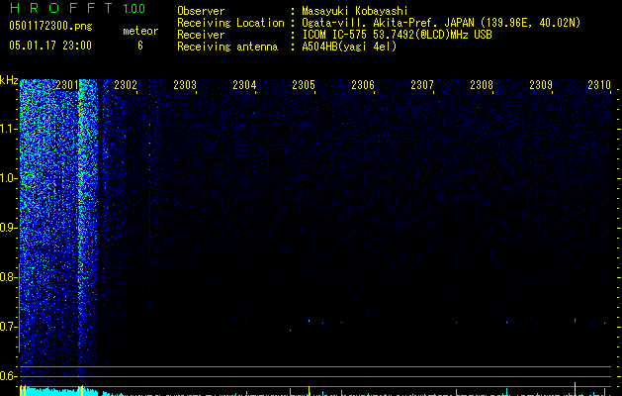Click the 2302 time marker

(x=126, y=85)
